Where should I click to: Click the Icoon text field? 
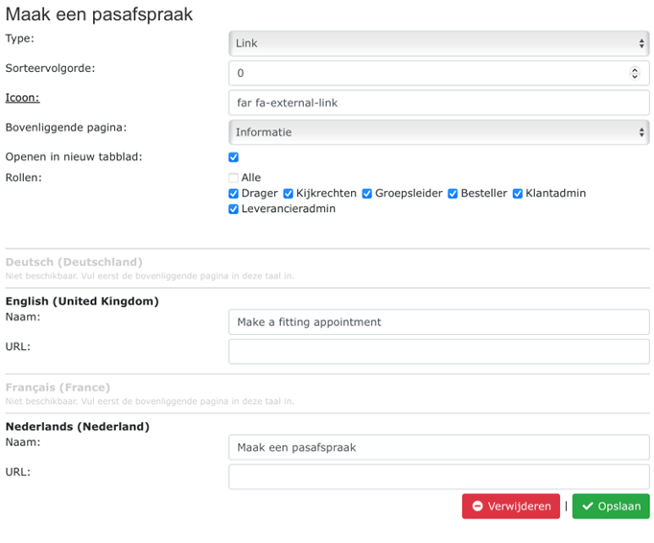click(x=438, y=103)
